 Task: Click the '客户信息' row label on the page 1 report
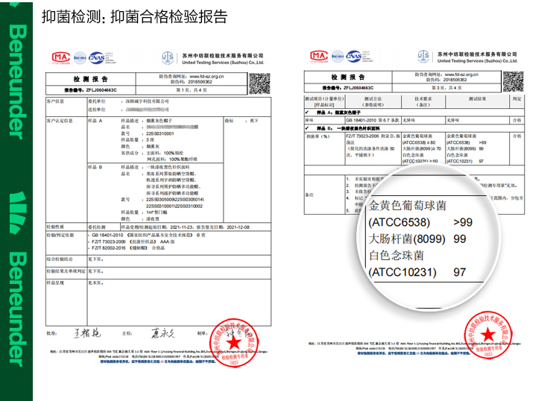(56, 101)
